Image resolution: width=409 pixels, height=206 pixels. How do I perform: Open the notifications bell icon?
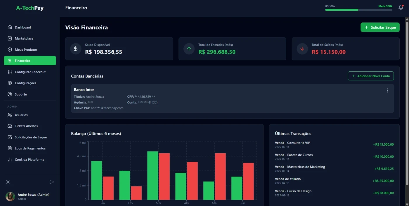(x=401, y=8)
